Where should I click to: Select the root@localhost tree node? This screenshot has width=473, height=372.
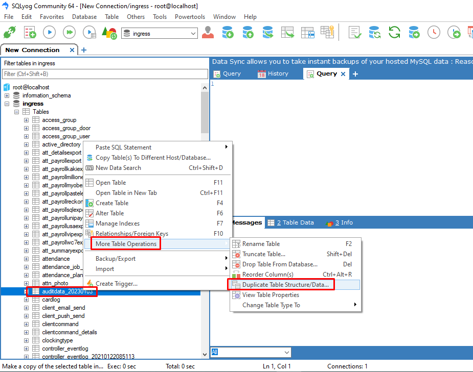coord(31,87)
